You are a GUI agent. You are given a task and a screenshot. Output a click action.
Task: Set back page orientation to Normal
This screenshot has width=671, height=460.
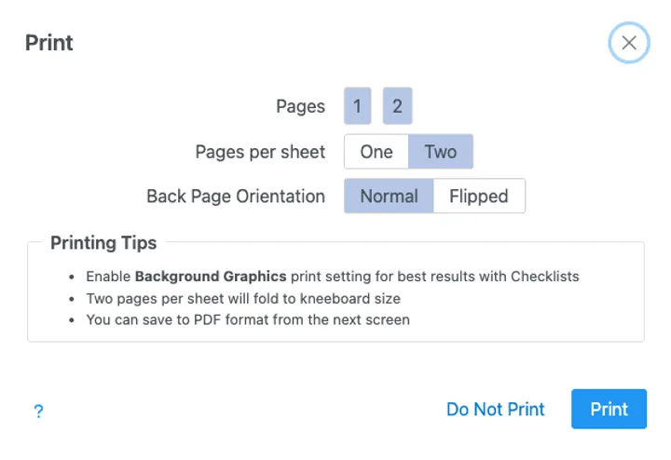[389, 196]
